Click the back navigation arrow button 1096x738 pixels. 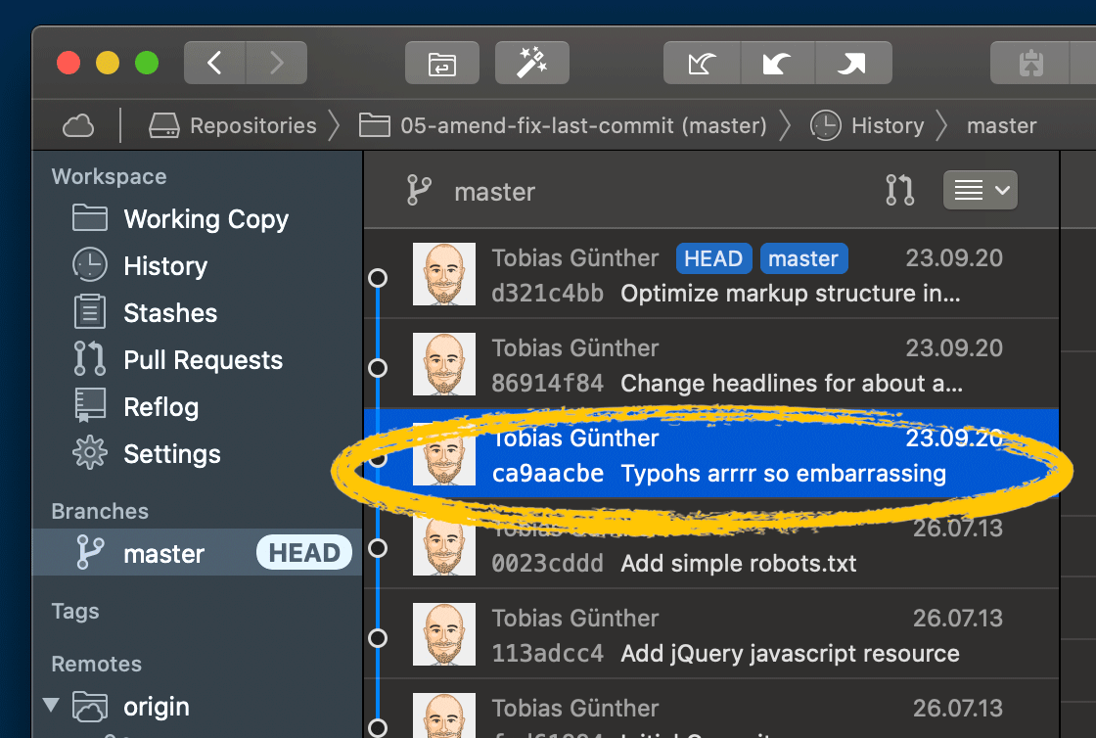[x=214, y=62]
